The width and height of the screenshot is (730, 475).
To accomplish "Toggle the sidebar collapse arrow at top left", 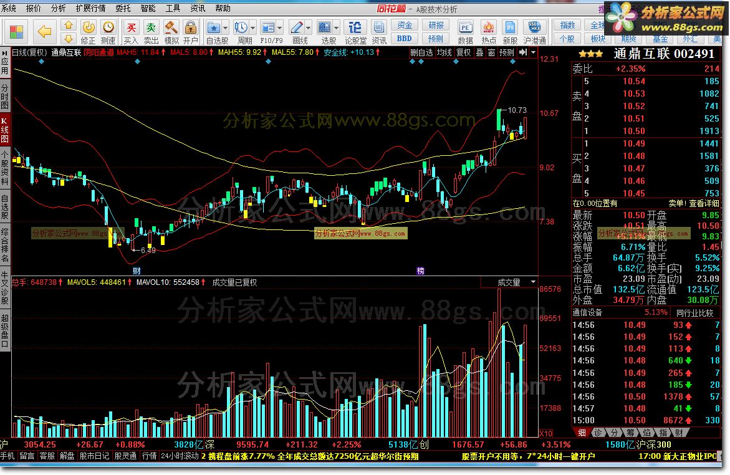I will (x=4, y=52).
